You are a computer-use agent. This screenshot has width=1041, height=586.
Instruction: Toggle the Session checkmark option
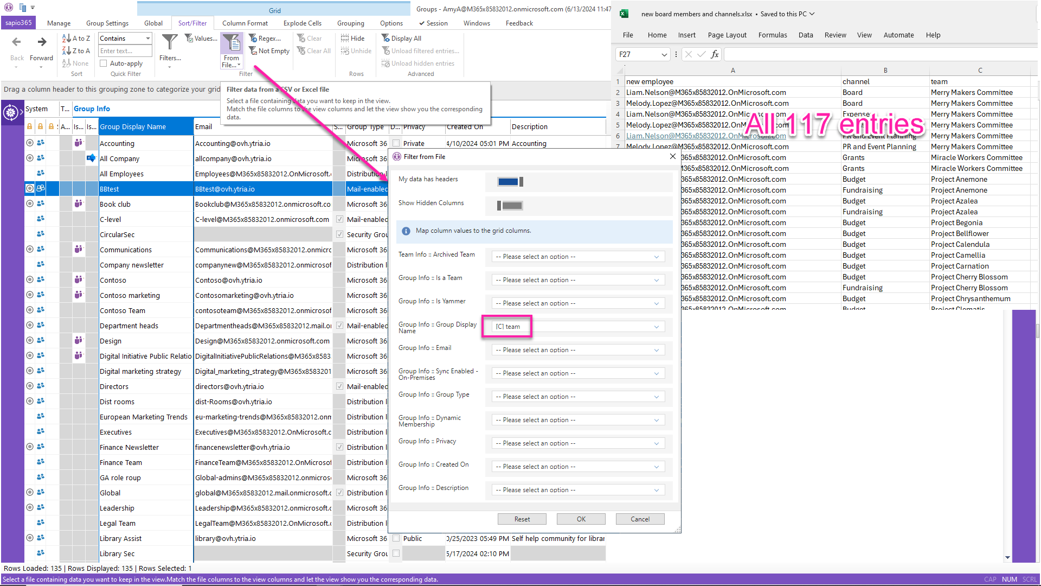click(x=433, y=23)
